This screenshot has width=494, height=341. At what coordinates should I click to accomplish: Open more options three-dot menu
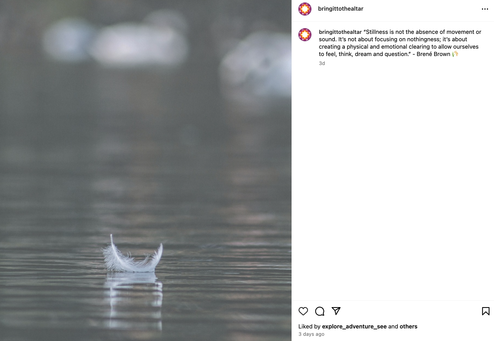(x=485, y=9)
